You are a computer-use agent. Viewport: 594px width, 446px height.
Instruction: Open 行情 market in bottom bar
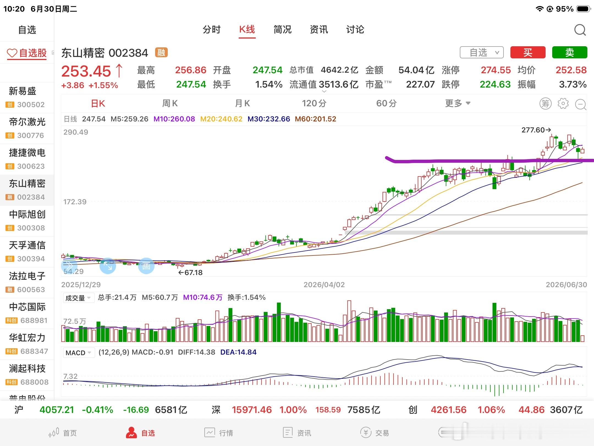tap(219, 433)
